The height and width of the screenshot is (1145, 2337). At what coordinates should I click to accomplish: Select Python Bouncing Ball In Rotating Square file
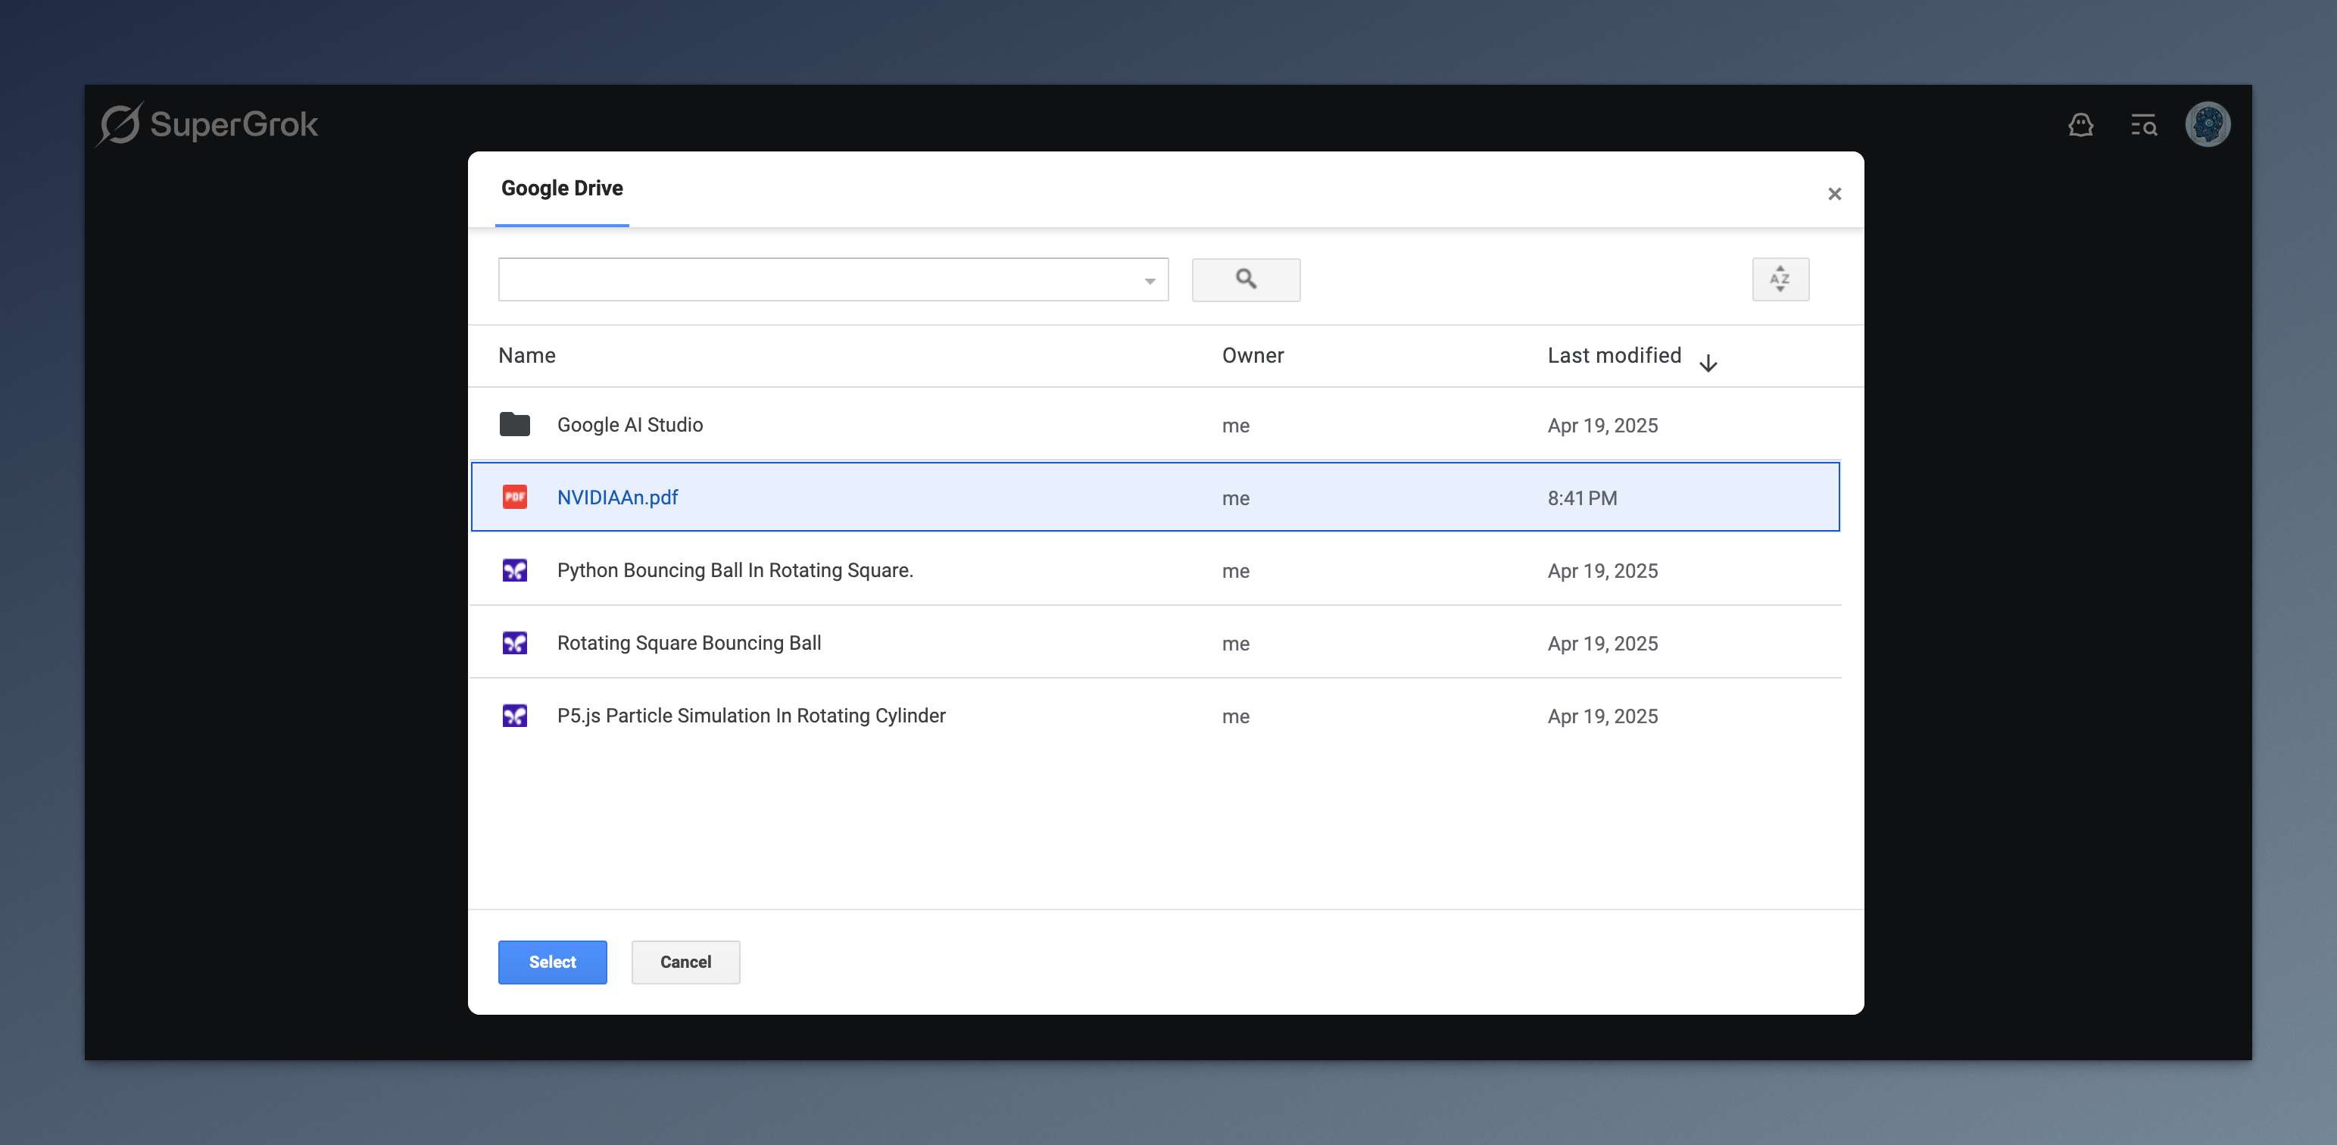click(x=734, y=571)
